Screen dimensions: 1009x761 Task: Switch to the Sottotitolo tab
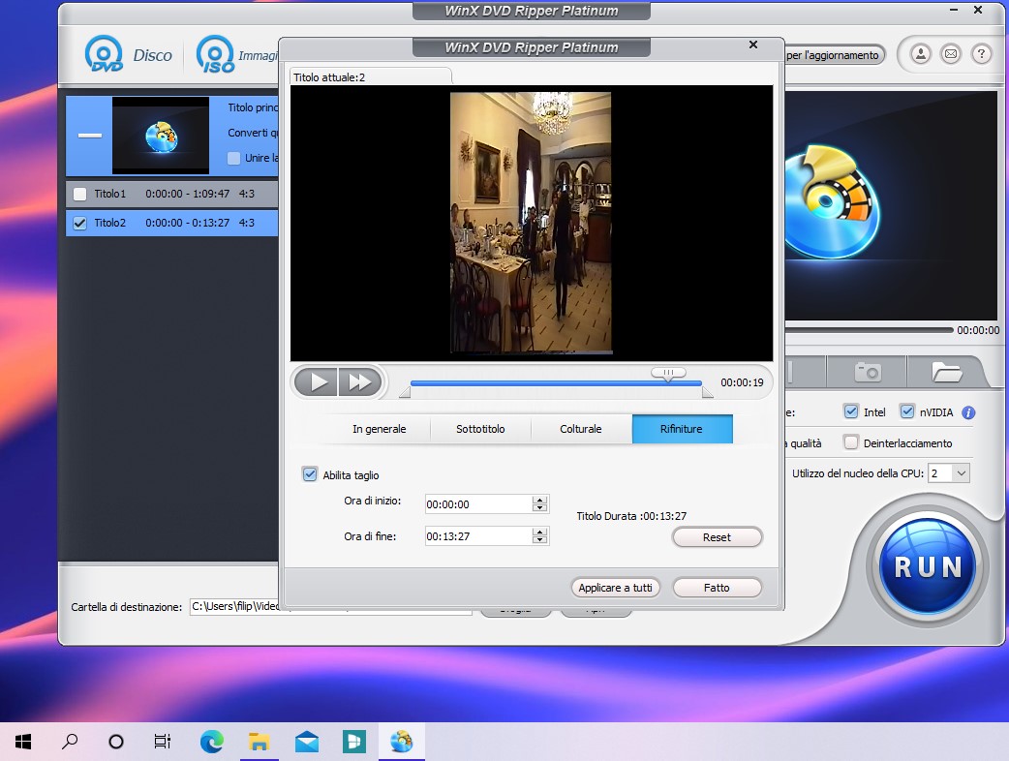(480, 429)
